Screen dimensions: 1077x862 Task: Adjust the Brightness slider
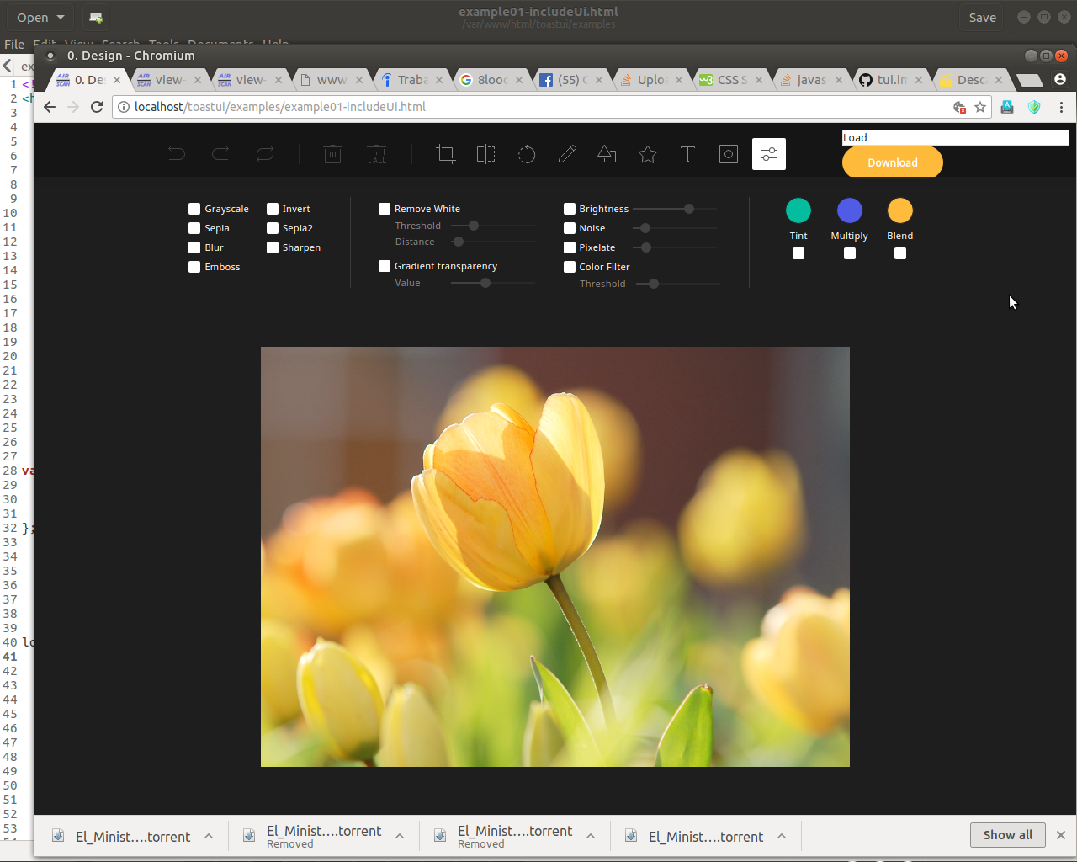click(688, 208)
